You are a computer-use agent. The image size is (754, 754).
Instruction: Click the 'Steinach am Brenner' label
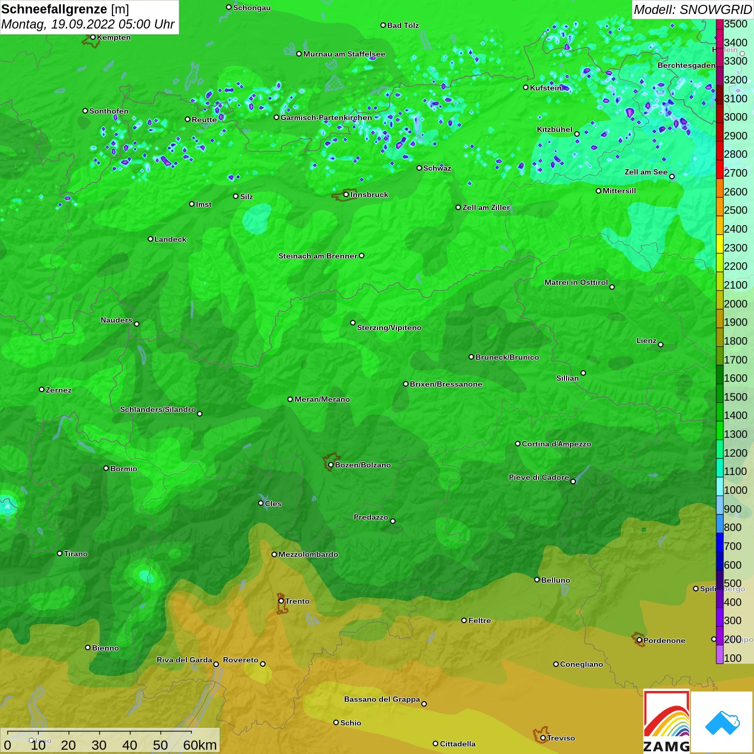click(318, 256)
